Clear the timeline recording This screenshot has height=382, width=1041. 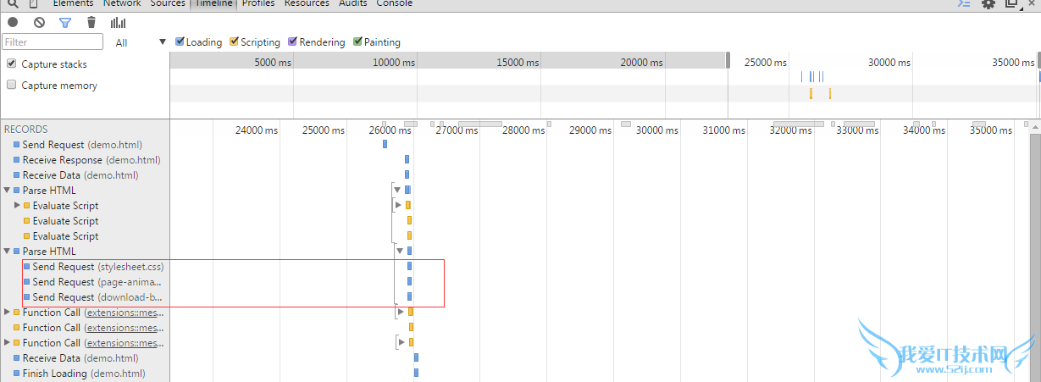point(39,23)
